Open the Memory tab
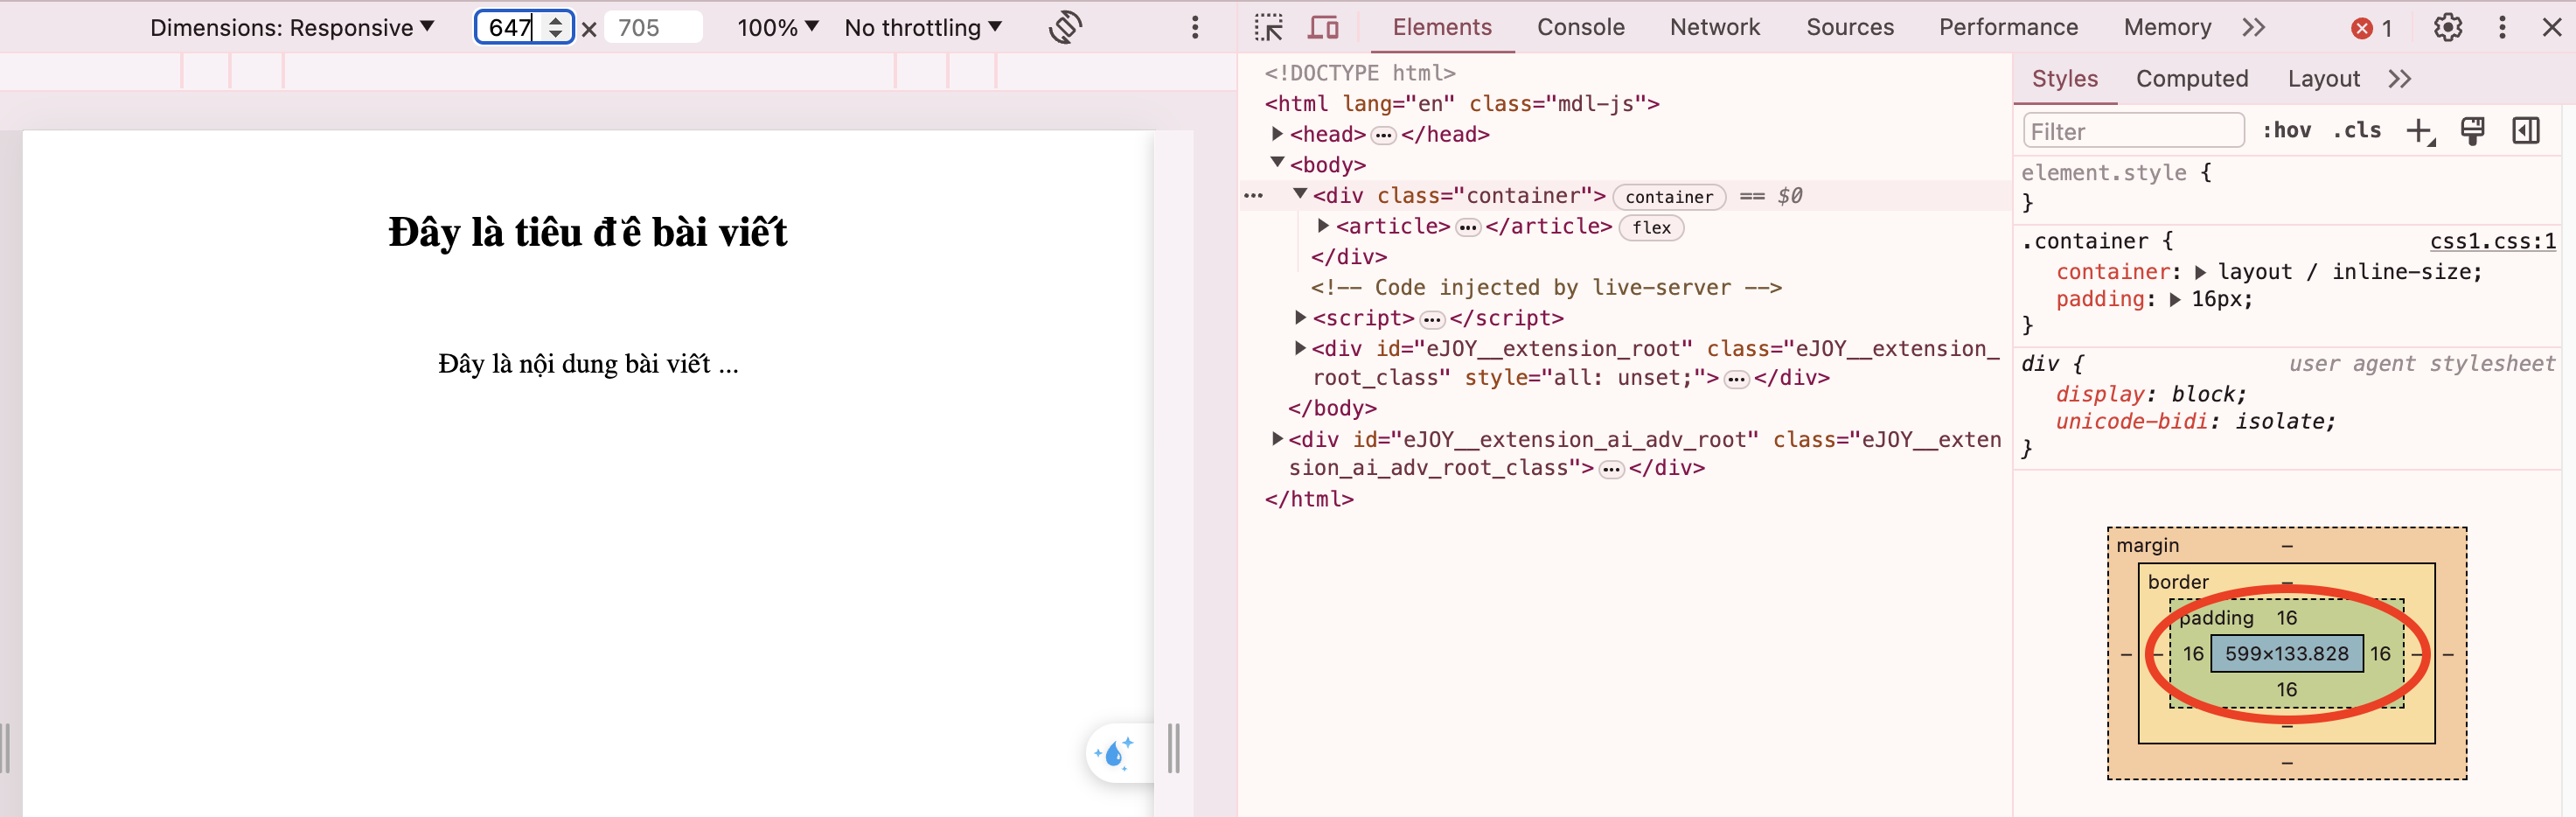Screen dimensions: 2576x817 tap(2167, 27)
